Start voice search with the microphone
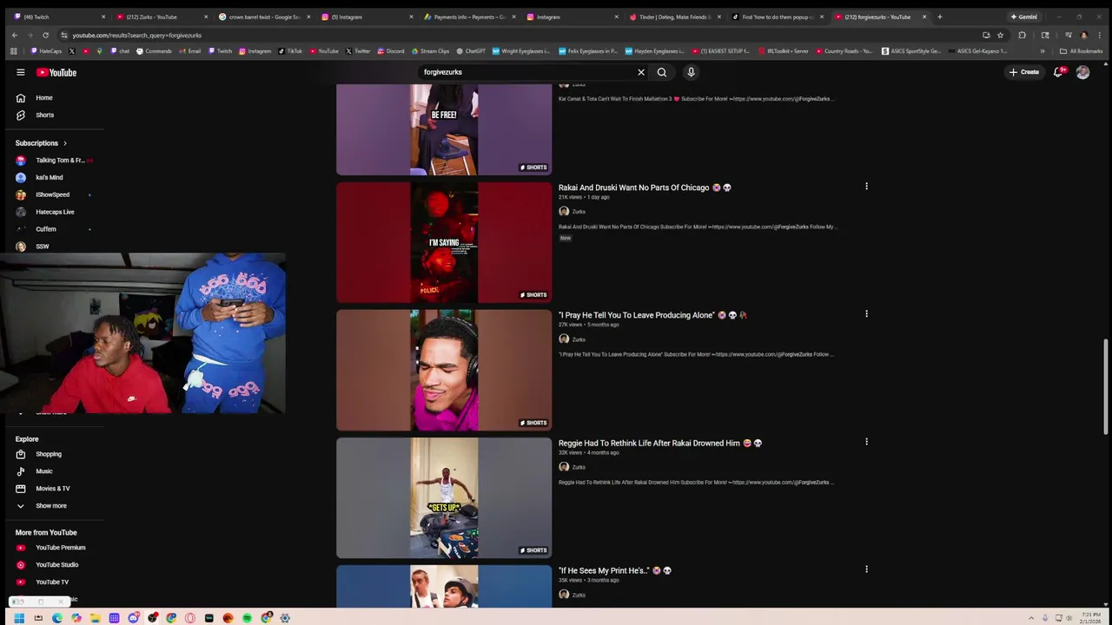 point(691,72)
